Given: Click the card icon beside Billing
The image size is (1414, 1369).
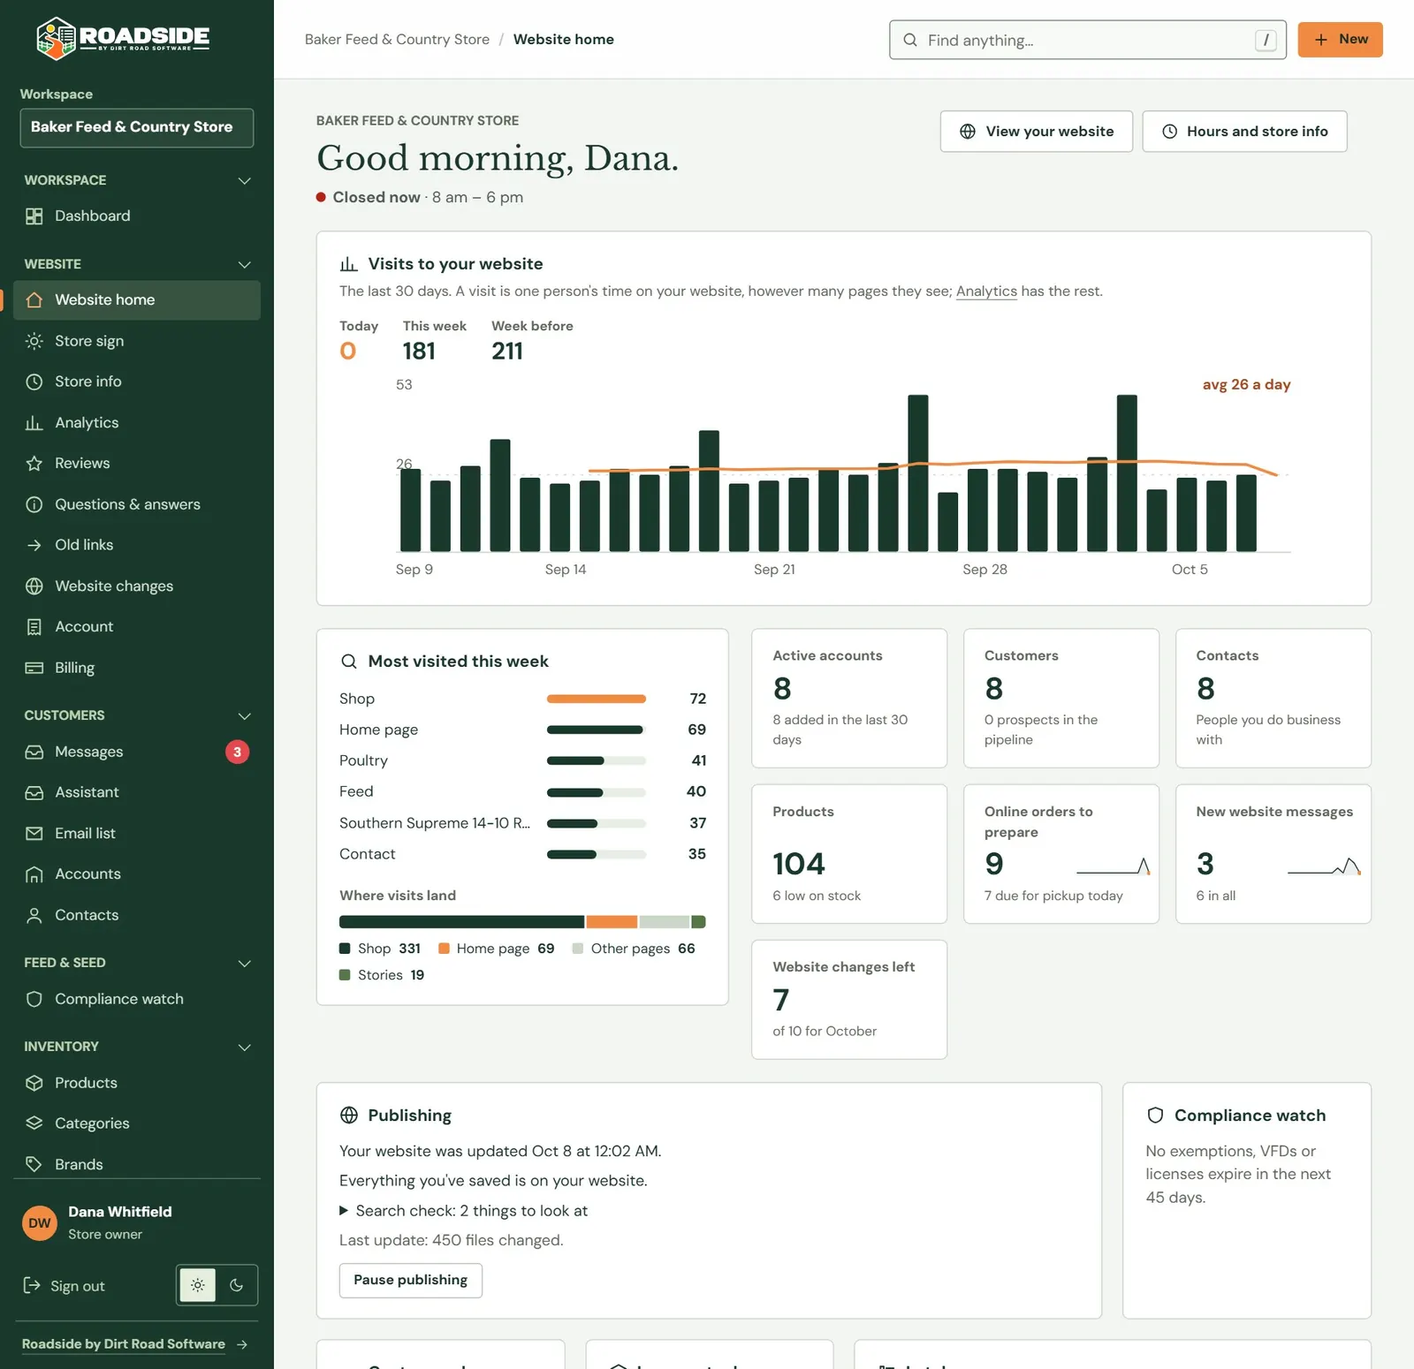Looking at the screenshot, I should [x=34, y=668].
